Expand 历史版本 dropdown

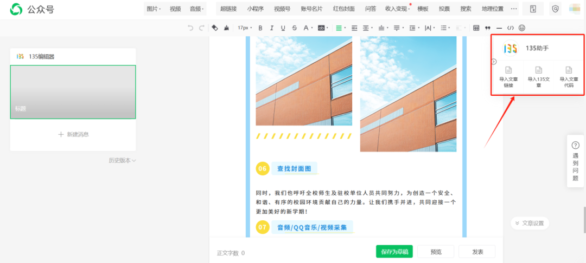122,161
